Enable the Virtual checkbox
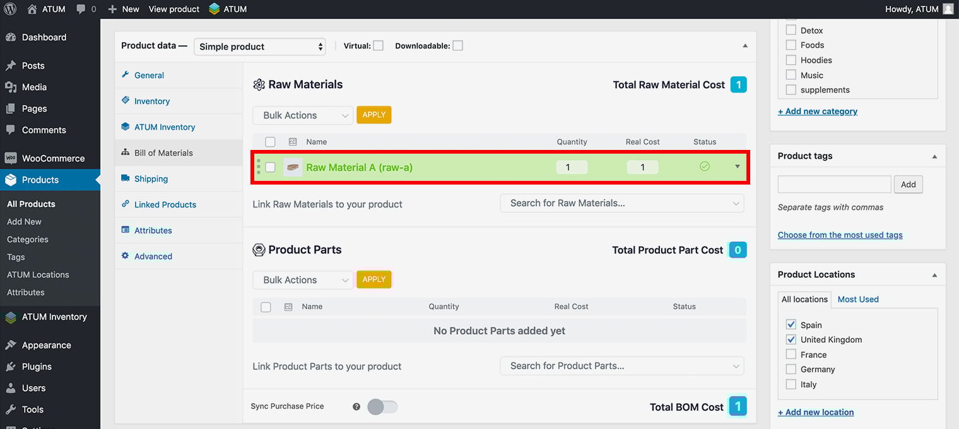This screenshot has width=959, height=429. 378,45
